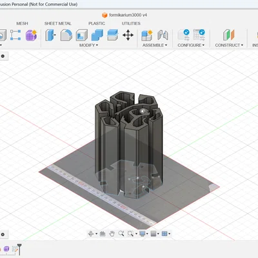Switch to the PLASTIC tab
Image resolution: width=258 pixels, height=258 pixels.
pyautogui.click(x=97, y=23)
